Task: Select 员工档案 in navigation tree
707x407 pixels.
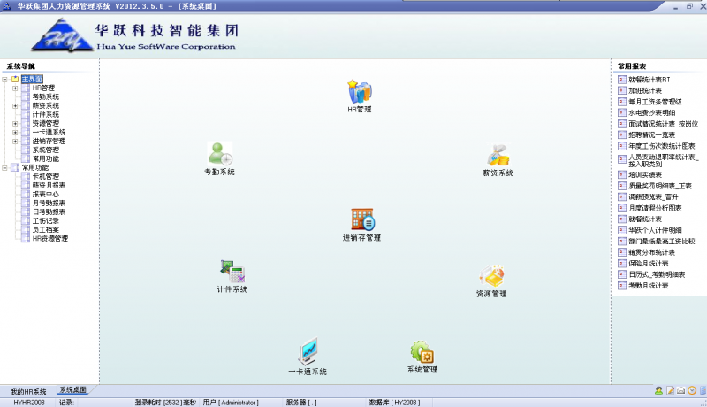Action: click(45, 229)
